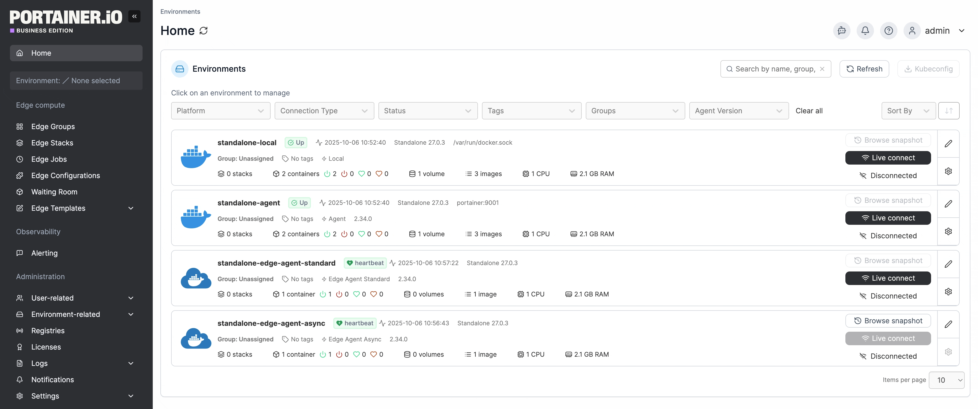The height and width of the screenshot is (409, 978).
Task: Open Edge Stacks in the sidebar
Action: [52, 143]
